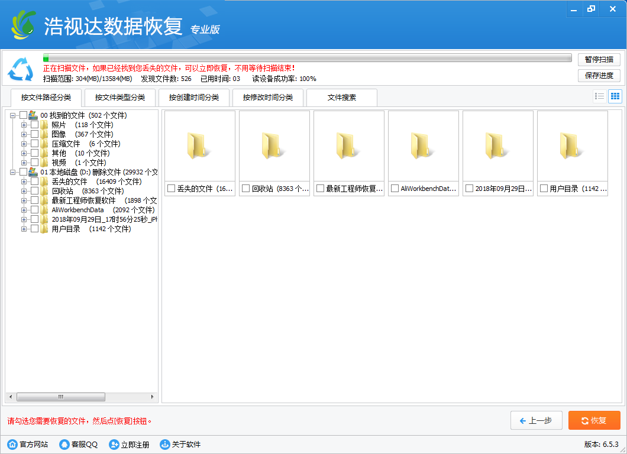Image resolution: width=627 pixels, height=454 pixels.
Task: Open the about software icon
Action: [x=165, y=445]
